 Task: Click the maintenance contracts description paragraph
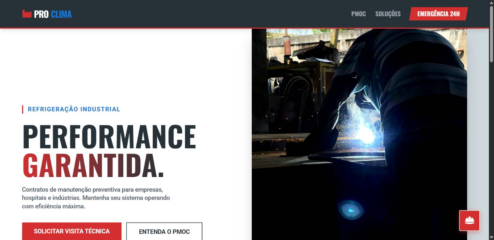click(96, 198)
